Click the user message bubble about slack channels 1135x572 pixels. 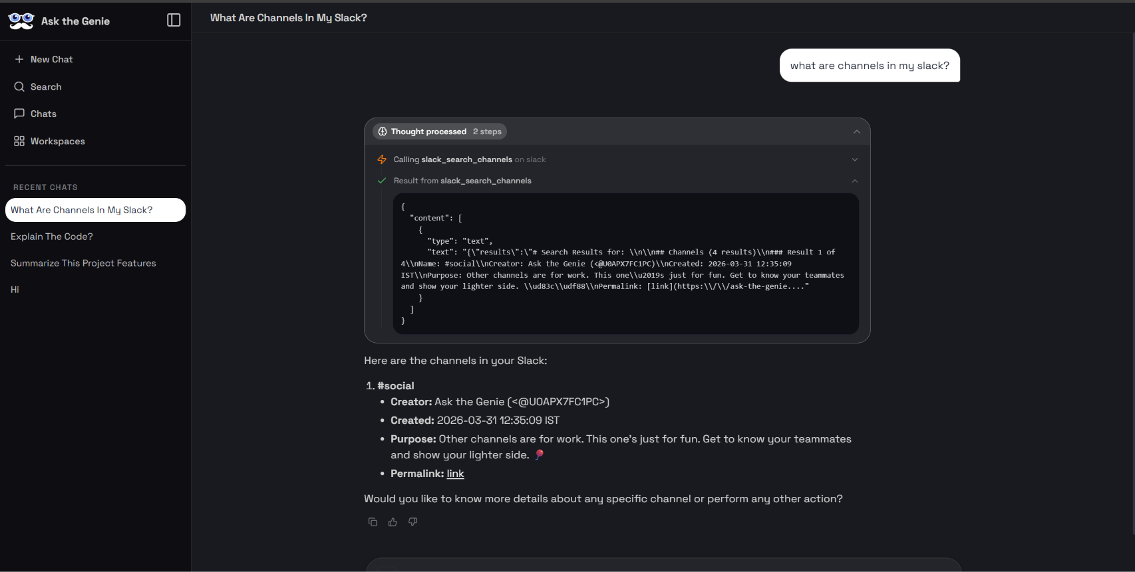(x=870, y=65)
